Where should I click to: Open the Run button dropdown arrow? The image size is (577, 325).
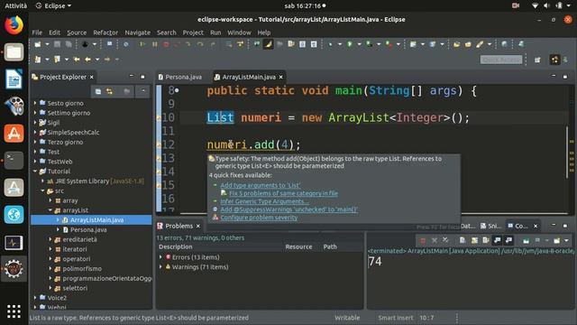point(359,44)
